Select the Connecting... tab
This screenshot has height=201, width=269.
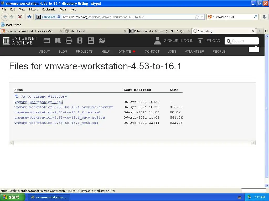click(224, 31)
